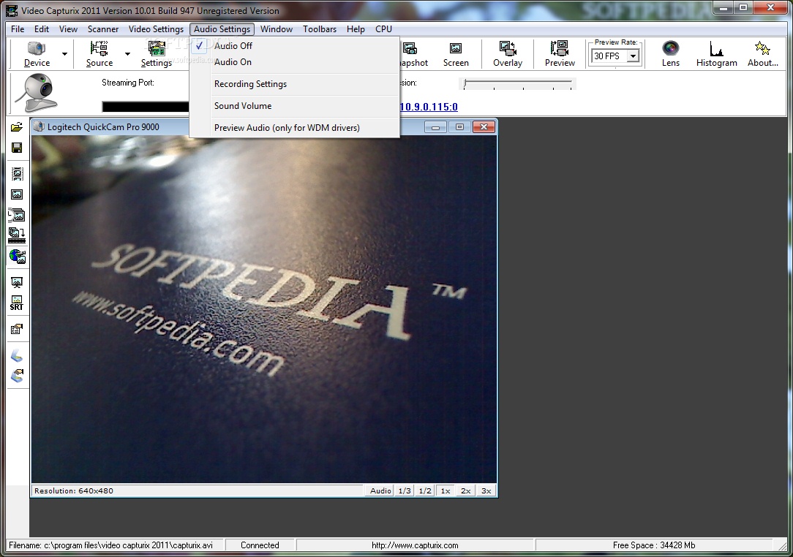Click the About star icon
793x557 pixels.
pos(762,54)
